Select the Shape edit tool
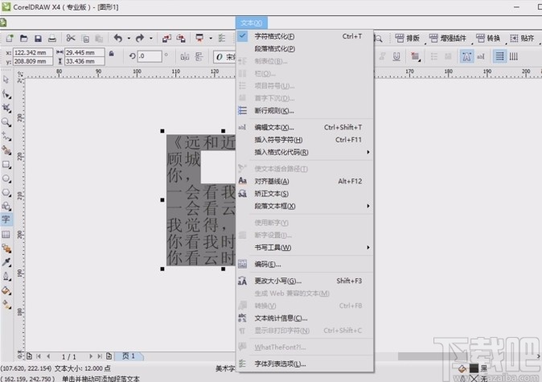The width and height of the screenshot is (542, 382). [6, 94]
